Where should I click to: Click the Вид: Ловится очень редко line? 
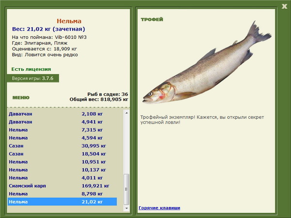pyautogui.click(x=45, y=55)
